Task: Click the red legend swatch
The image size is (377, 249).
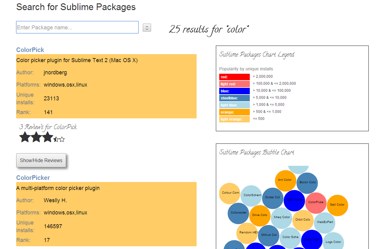Action: click(x=235, y=77)
